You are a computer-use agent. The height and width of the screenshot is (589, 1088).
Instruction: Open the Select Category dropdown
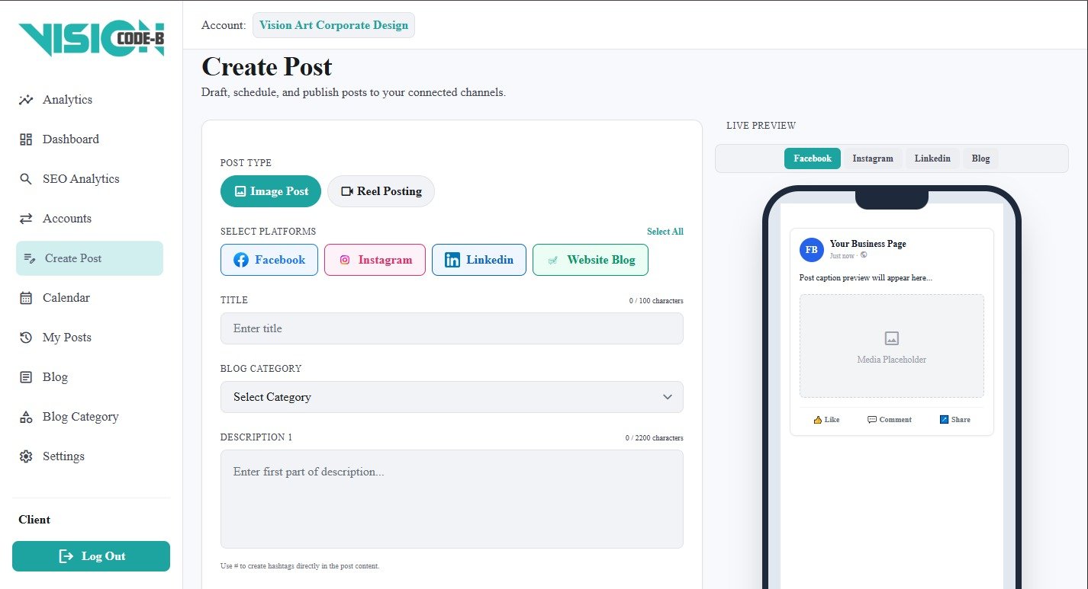click(x=452, y=397)
